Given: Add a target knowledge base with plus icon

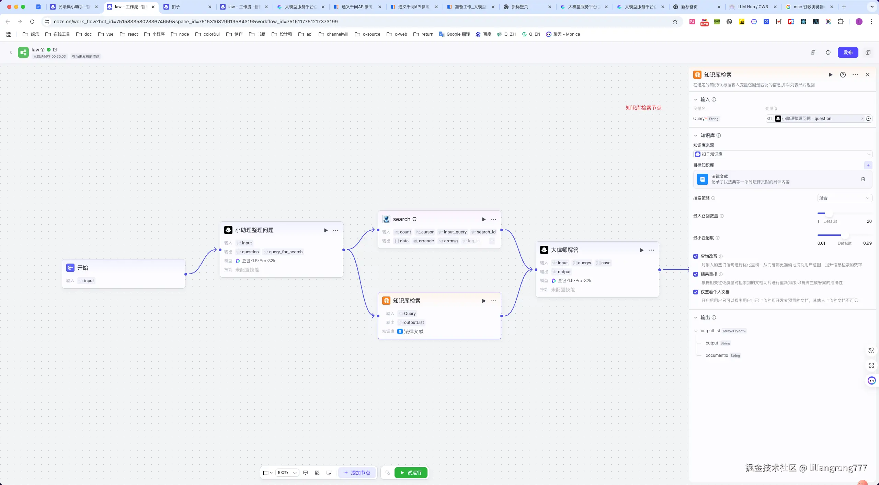Looking at the screenshot, I should pyautogui.click(x=868, y=165).
